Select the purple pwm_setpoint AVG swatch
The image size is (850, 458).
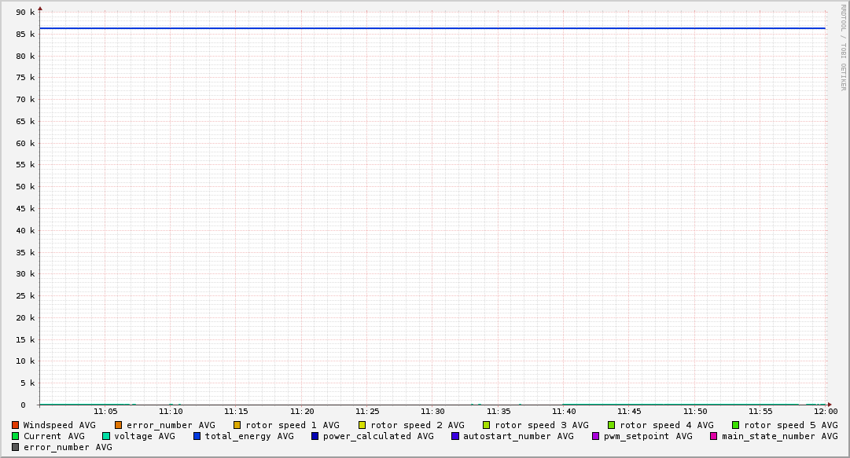595,436
